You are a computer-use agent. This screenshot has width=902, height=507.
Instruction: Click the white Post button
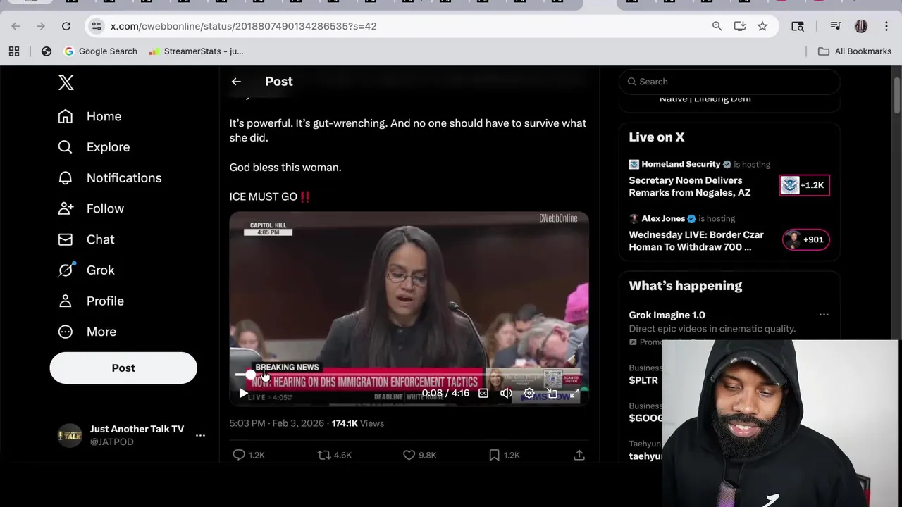pos(123,368)
